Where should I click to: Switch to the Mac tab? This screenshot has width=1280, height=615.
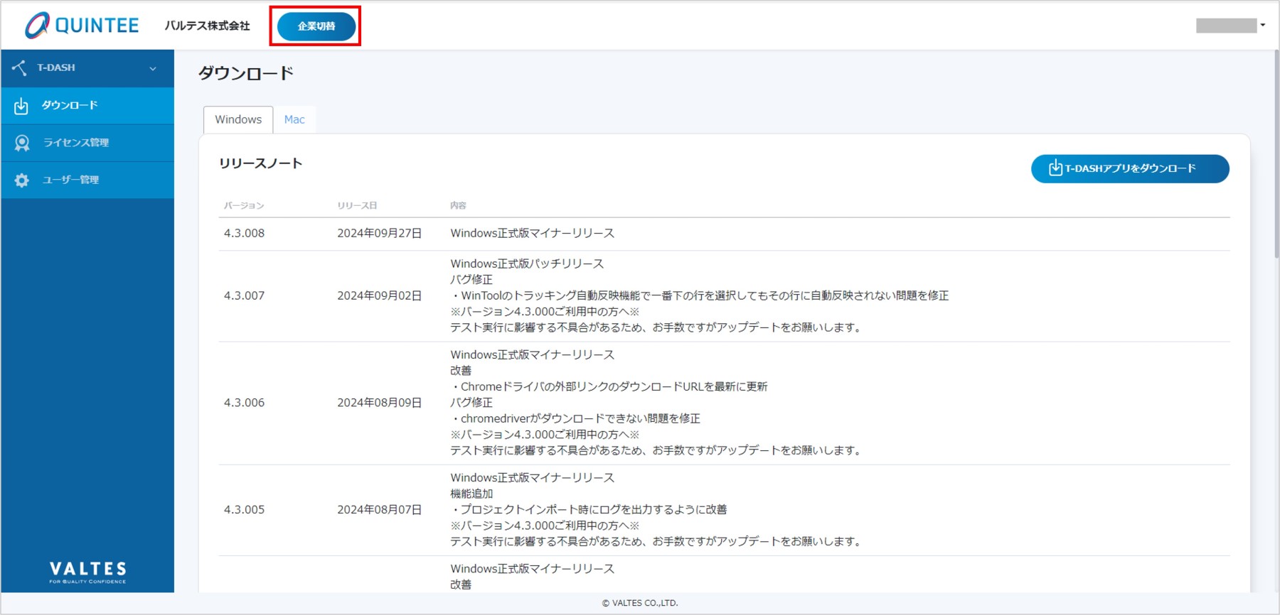294,119
